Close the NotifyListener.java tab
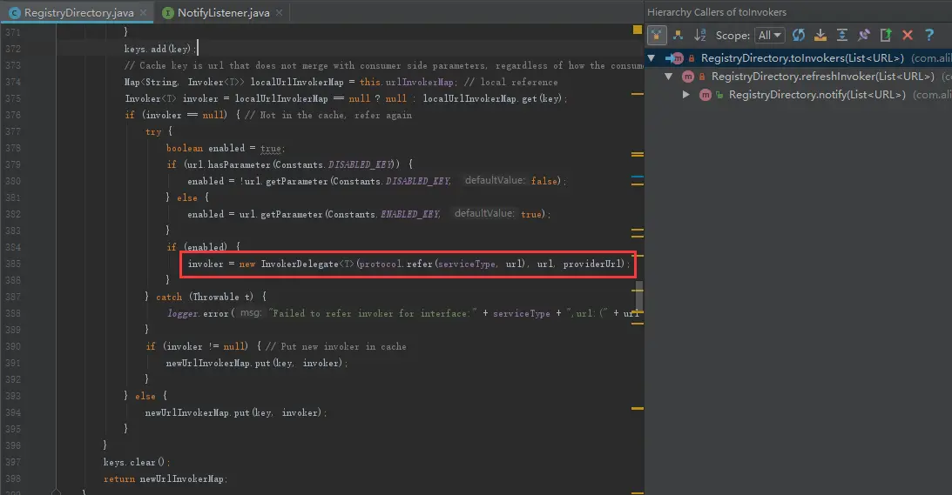Viewport: 952px width, 495px height. pos(279,12)
